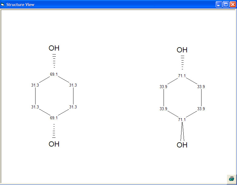Image resolution: width=237 pixels, height=185 pixels.
Task: Select top OH group of left molecule
Action: pyautogui.click(x=54, y=48)
